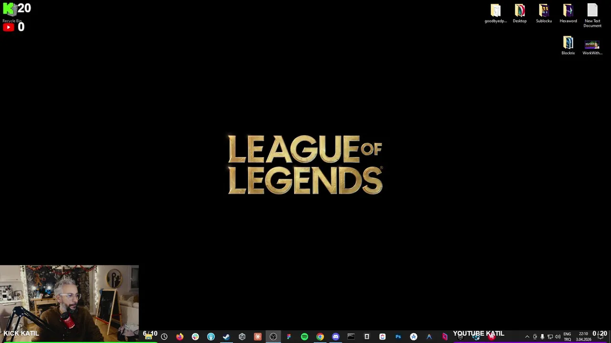Open Discord from the taskbar
Screen dimensions: 611x343
point(336,337)
